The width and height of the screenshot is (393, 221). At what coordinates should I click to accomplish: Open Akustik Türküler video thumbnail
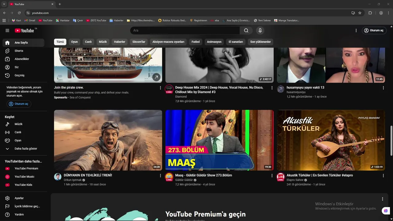pos(331,140)
